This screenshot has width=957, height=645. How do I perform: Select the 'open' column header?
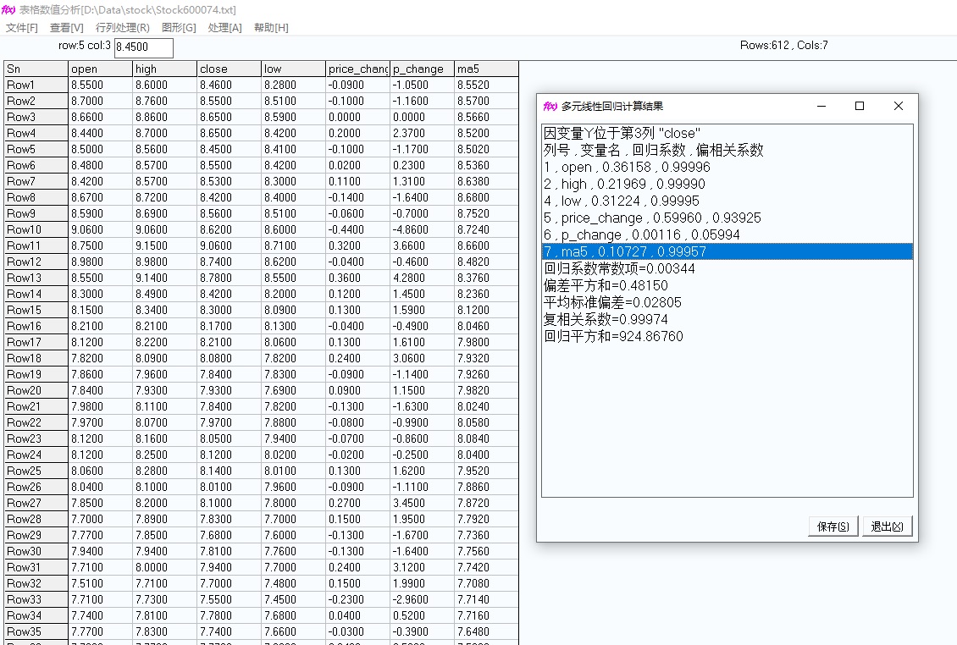[x=100, y=69]
